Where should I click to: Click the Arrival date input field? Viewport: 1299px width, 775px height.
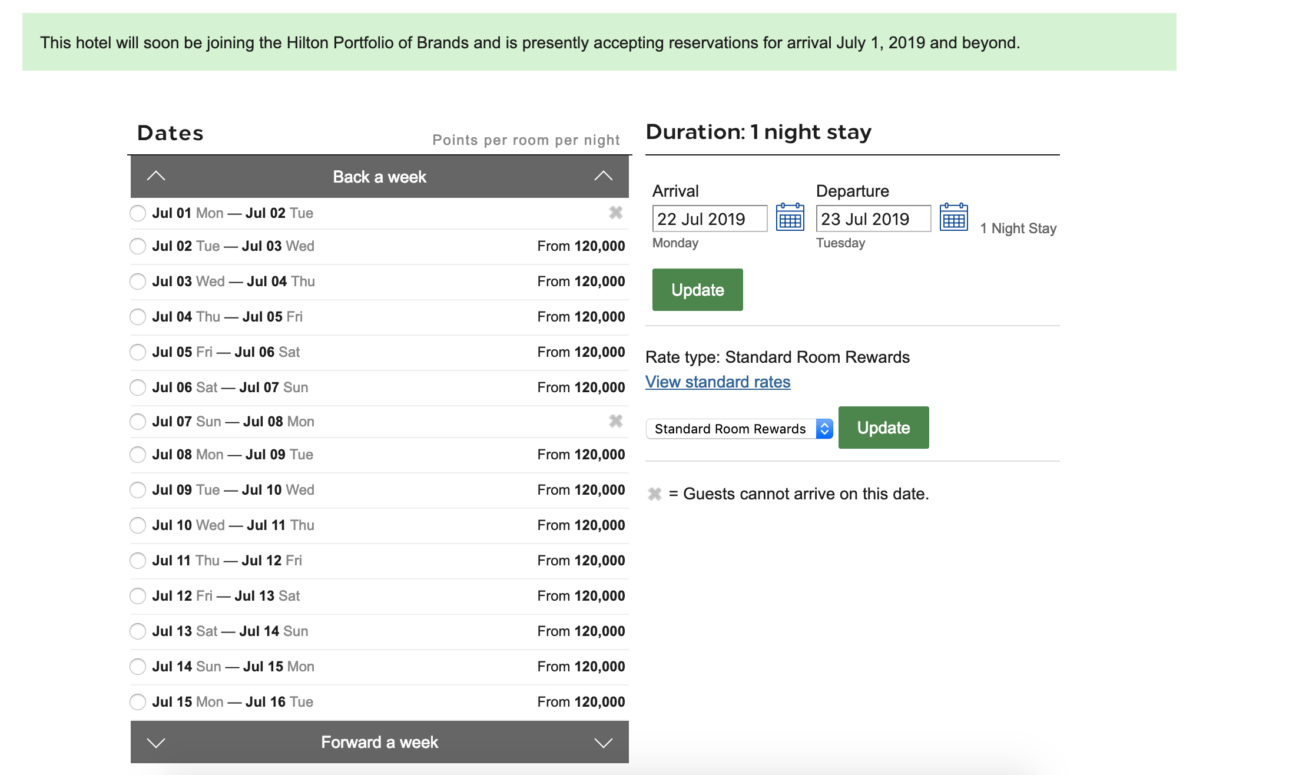click(709, 219)
